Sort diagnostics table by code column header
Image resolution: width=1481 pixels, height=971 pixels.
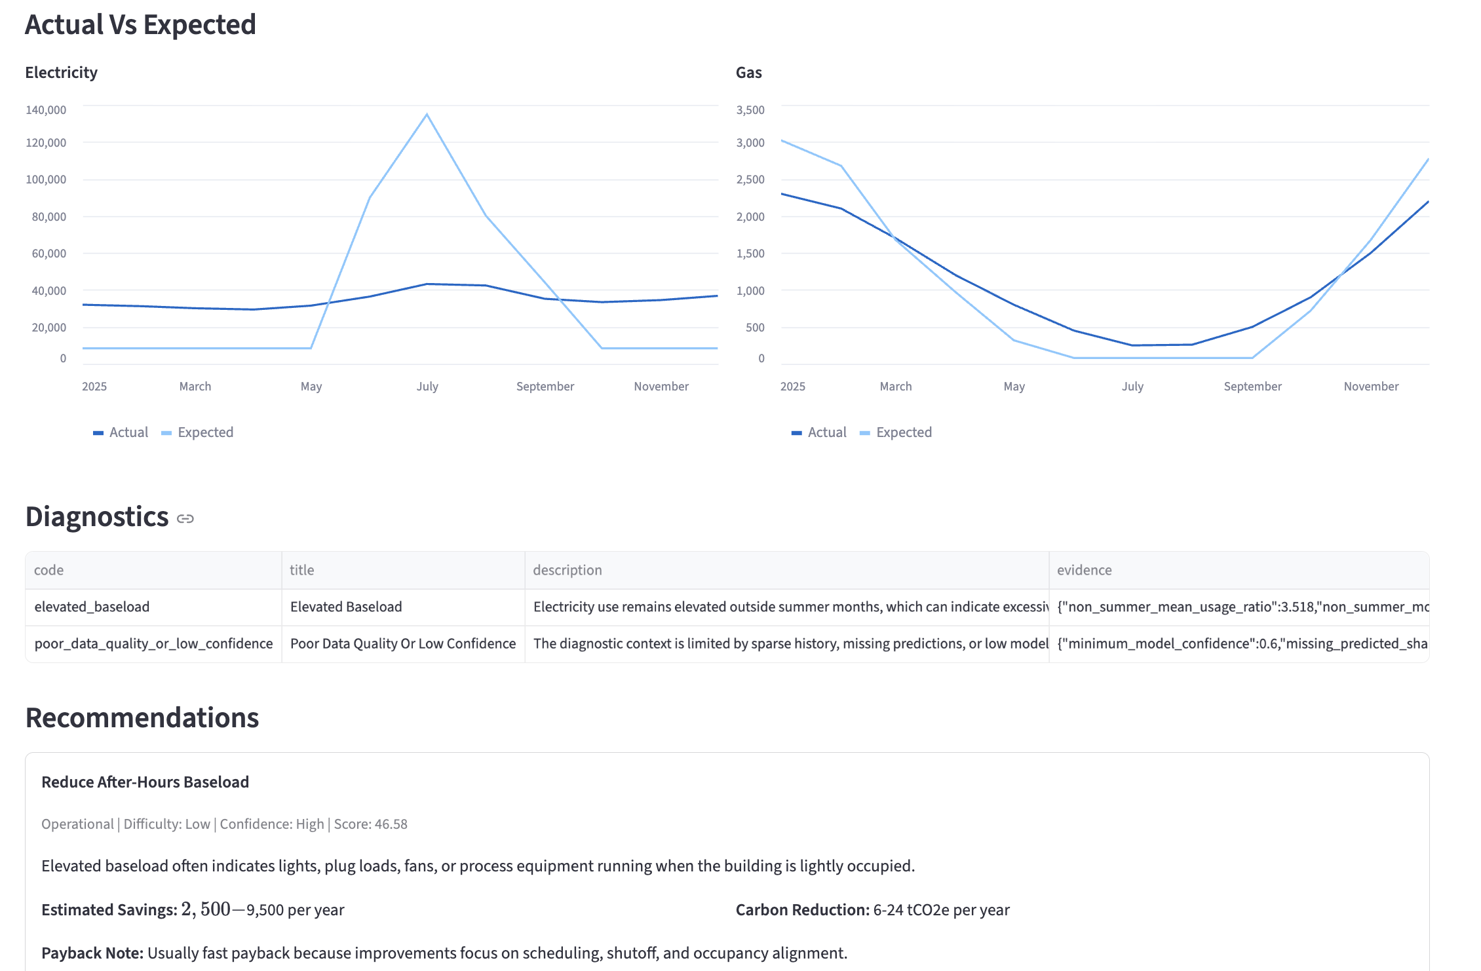click(49, 570)
